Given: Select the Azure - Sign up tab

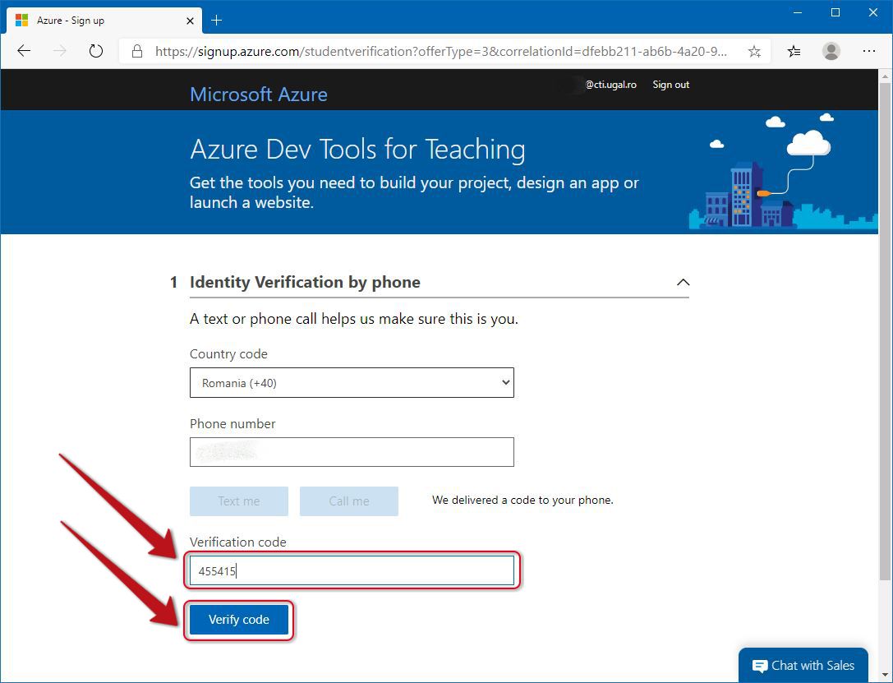Looking at the screenshot, I should 104,21.
